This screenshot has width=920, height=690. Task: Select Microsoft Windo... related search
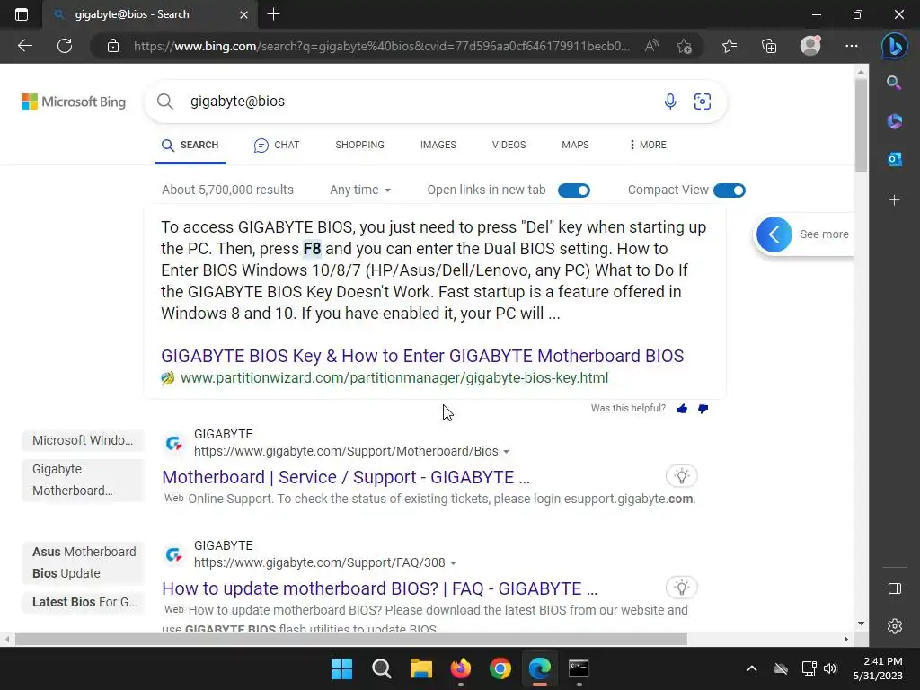click(x=83, y=440)
